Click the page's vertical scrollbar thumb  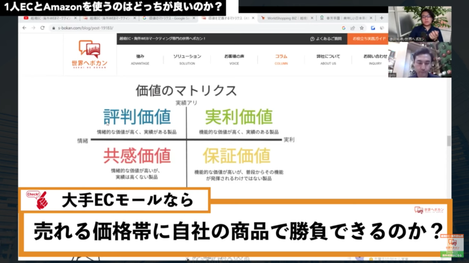[449, 141]
